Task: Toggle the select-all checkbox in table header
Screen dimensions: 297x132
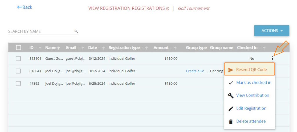Action: [18, 48]
